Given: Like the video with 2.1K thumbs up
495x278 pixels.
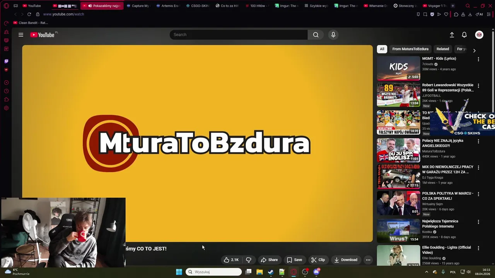Looking at the screenshot, I should (231, 260).
